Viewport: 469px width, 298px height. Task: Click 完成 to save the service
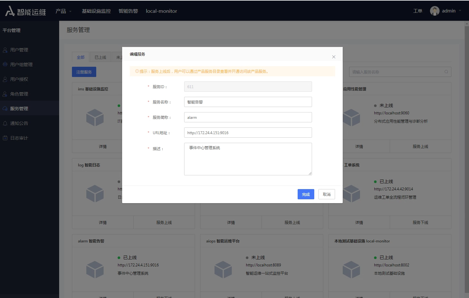click(x=306, y=194)
